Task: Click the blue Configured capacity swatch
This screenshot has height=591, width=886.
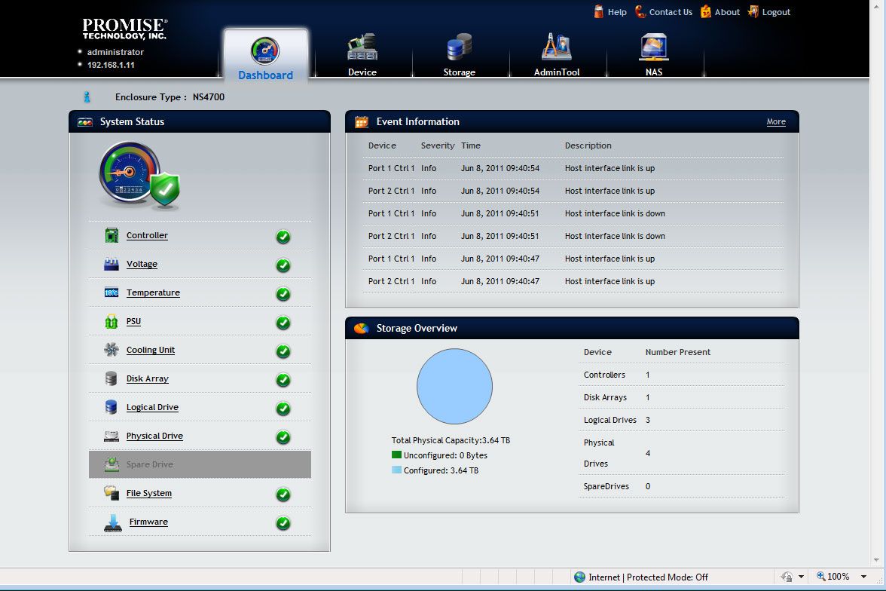Action: click(395, 470)
